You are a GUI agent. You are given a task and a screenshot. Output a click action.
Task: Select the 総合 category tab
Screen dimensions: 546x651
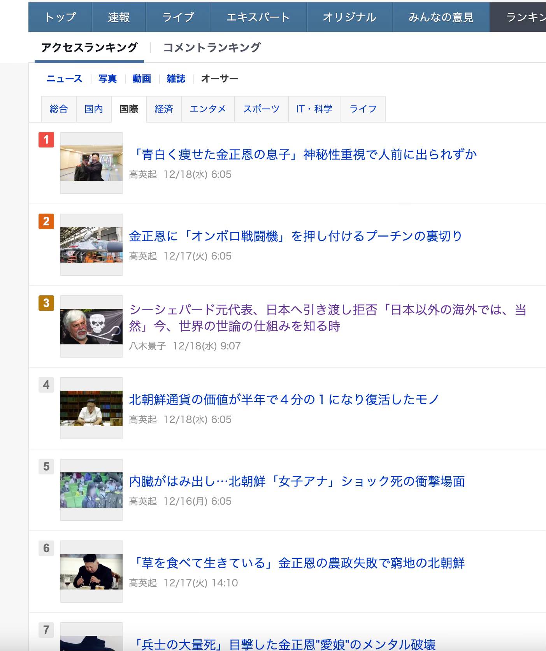point(59,109)
